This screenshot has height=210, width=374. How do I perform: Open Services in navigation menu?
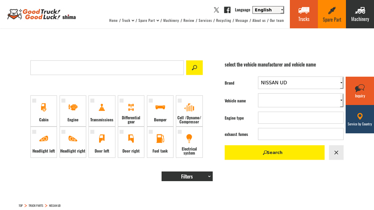[205, 21]
